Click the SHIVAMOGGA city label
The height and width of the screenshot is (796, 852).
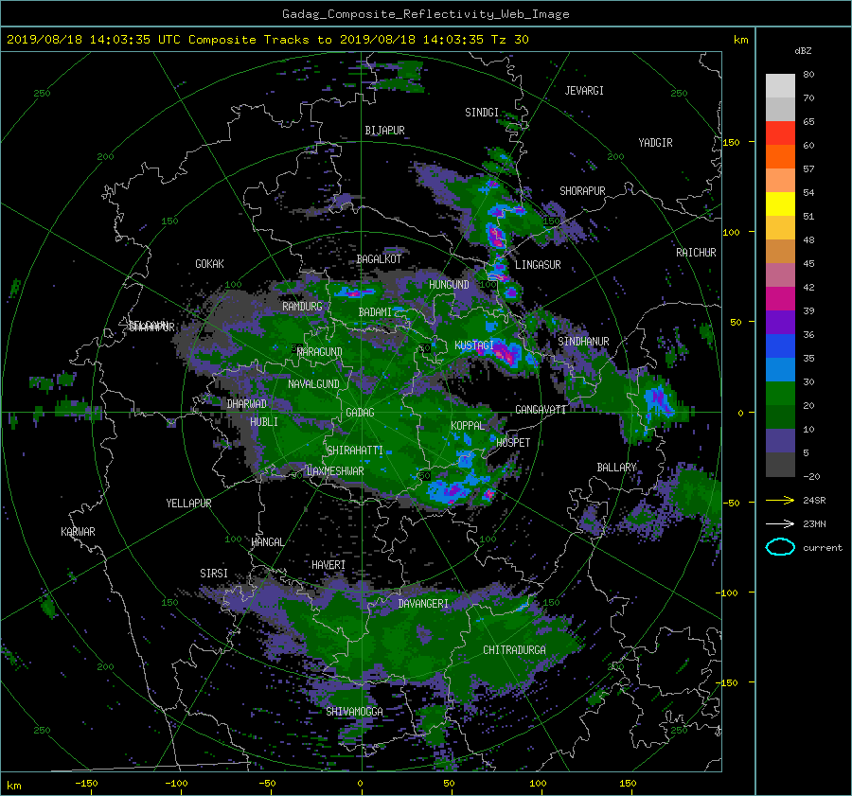[x=354, y=712]
